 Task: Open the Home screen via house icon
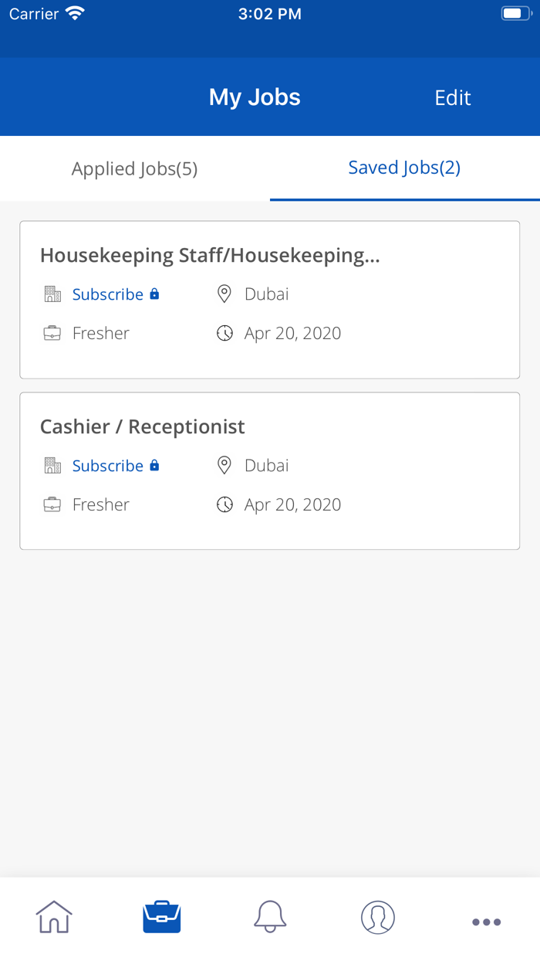click(x=52, y=917)
